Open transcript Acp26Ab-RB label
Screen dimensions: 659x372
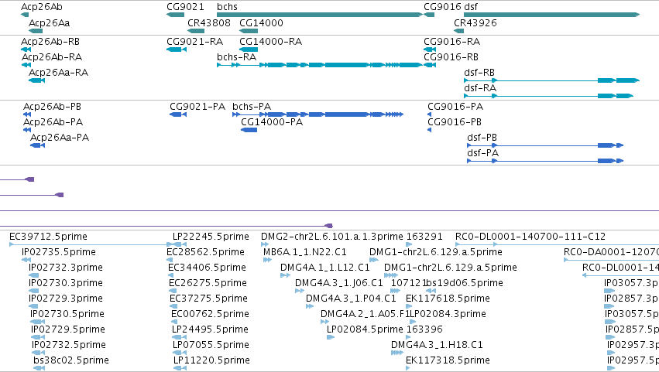(50, 42)
